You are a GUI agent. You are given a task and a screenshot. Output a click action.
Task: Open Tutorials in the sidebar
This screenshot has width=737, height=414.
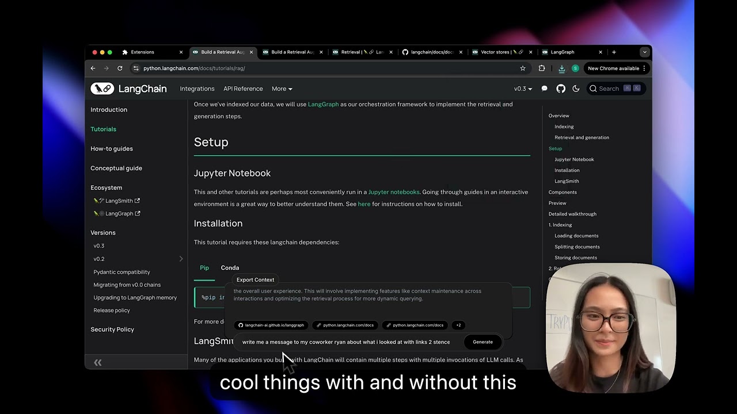103,129
